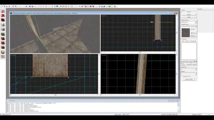This screenshot has width=214, height=120.
Task: Click the Group selection toolbar icon
Action: pos(30,6)
